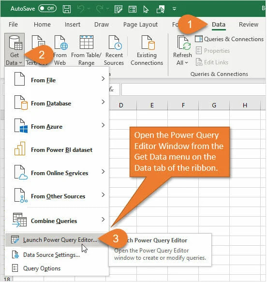Open Queries & Connections pane

(x=229, y=39)
